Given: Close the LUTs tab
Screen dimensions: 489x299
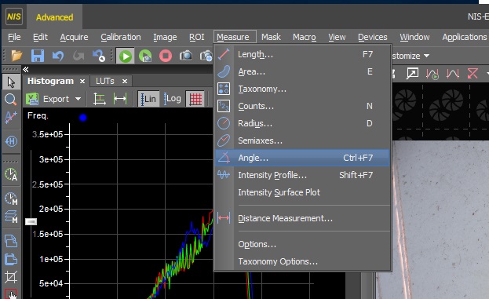Looking at the screenshot, I should [125, 82].
